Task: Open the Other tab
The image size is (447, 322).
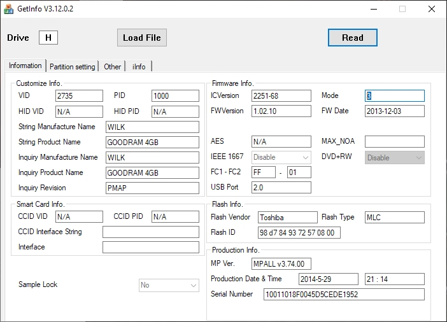Action: (112, 66)
